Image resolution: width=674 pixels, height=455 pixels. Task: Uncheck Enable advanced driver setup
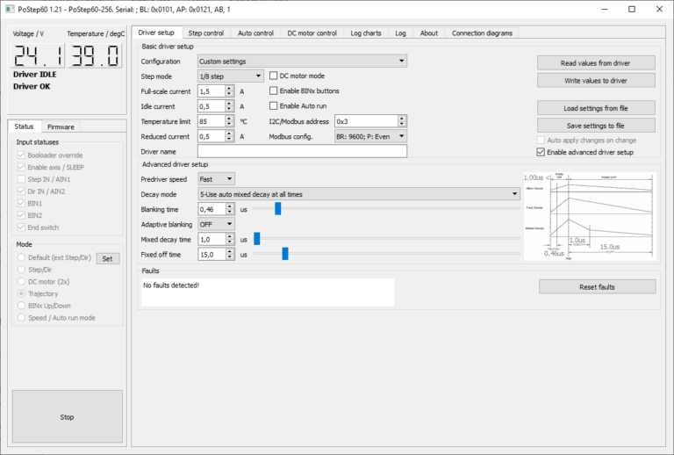(x=541, y=152)
